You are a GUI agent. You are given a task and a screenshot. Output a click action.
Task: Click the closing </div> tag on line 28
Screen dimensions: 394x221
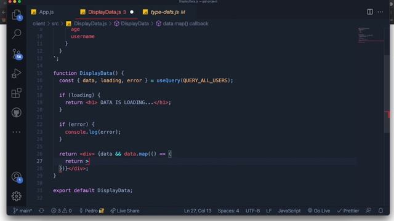(x=78, y=169)
